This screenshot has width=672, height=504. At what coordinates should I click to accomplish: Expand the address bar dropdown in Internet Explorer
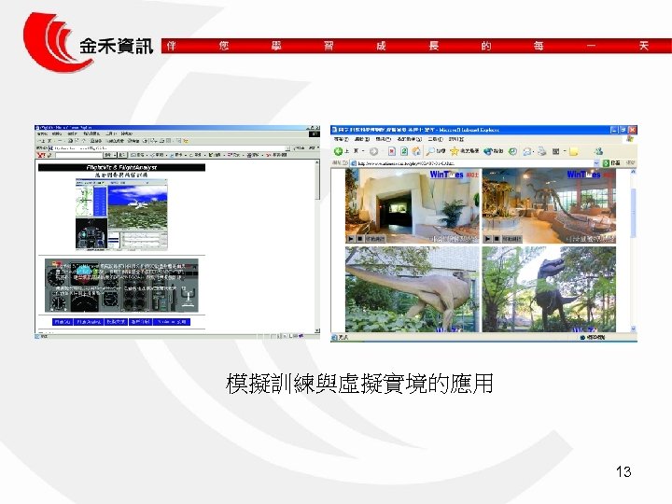[x=596, y=163]
